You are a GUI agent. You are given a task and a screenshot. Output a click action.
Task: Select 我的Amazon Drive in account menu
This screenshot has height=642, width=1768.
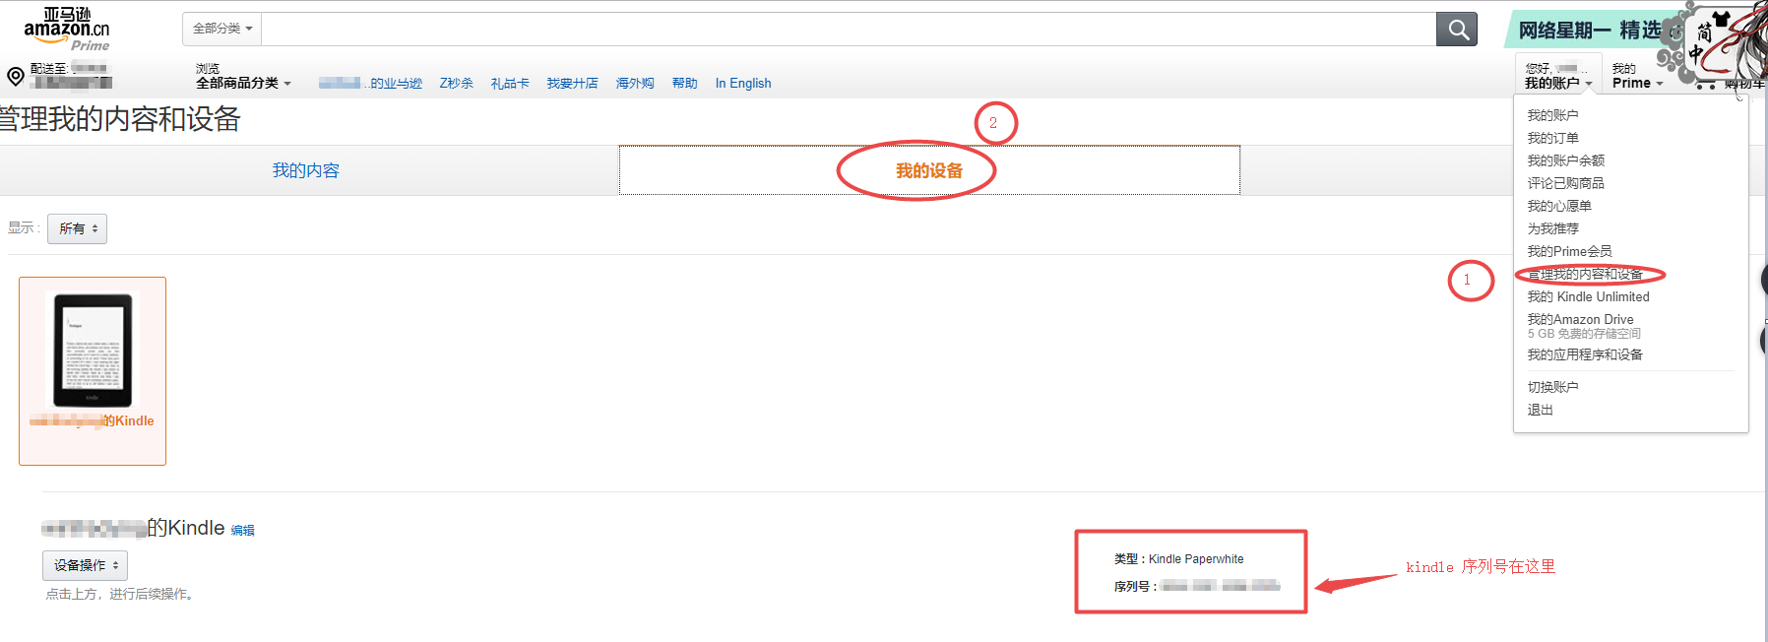pos(1580,319)
